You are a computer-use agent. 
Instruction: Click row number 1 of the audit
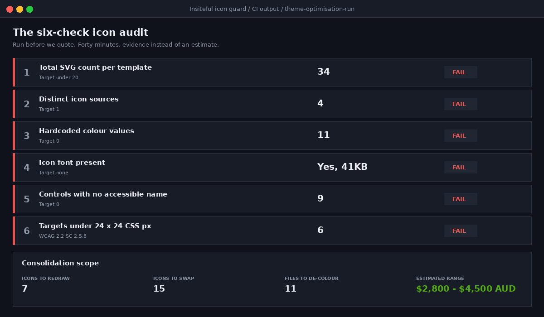tap(27, 72)
